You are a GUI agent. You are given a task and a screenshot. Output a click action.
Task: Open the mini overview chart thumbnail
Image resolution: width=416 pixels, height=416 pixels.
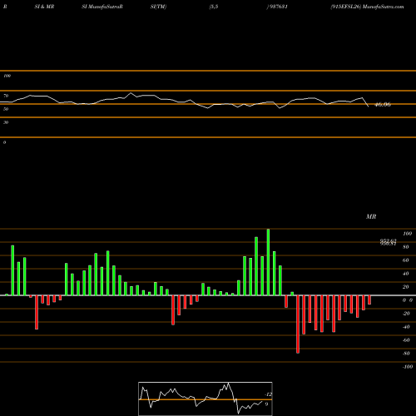click(x=206, y=399)
